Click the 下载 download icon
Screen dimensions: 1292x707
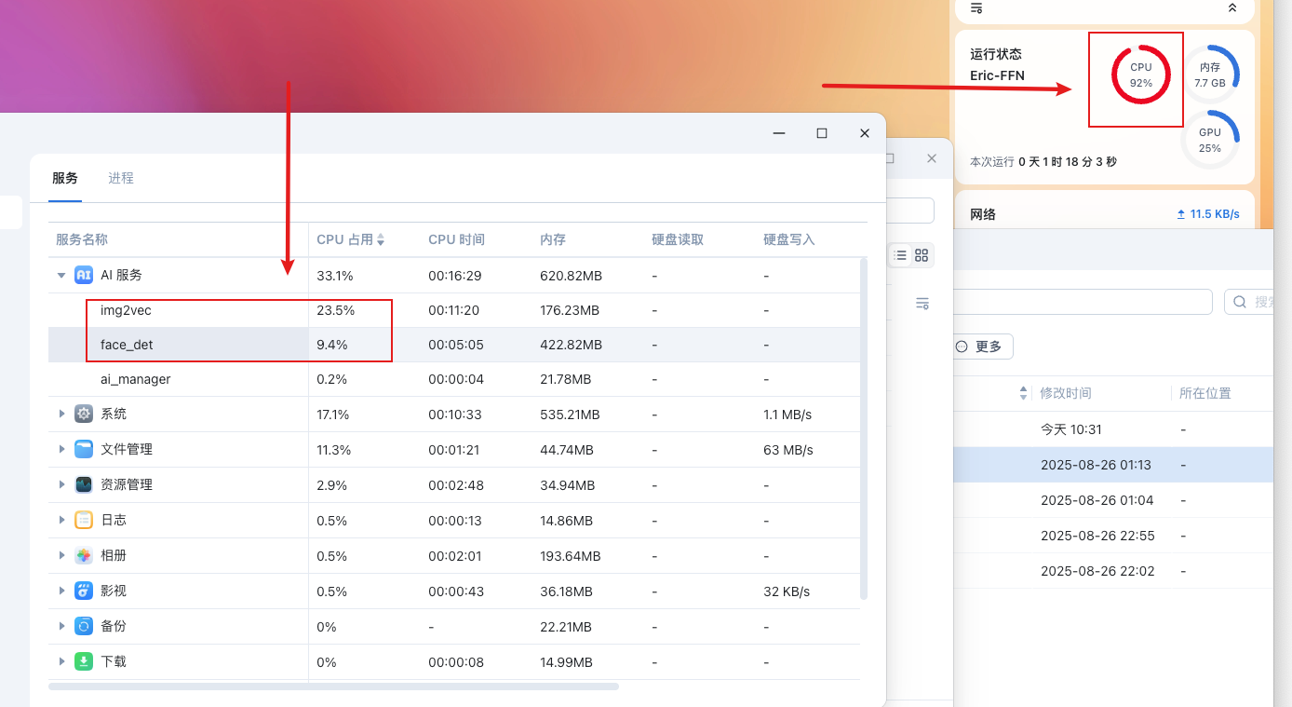[84, 661]
